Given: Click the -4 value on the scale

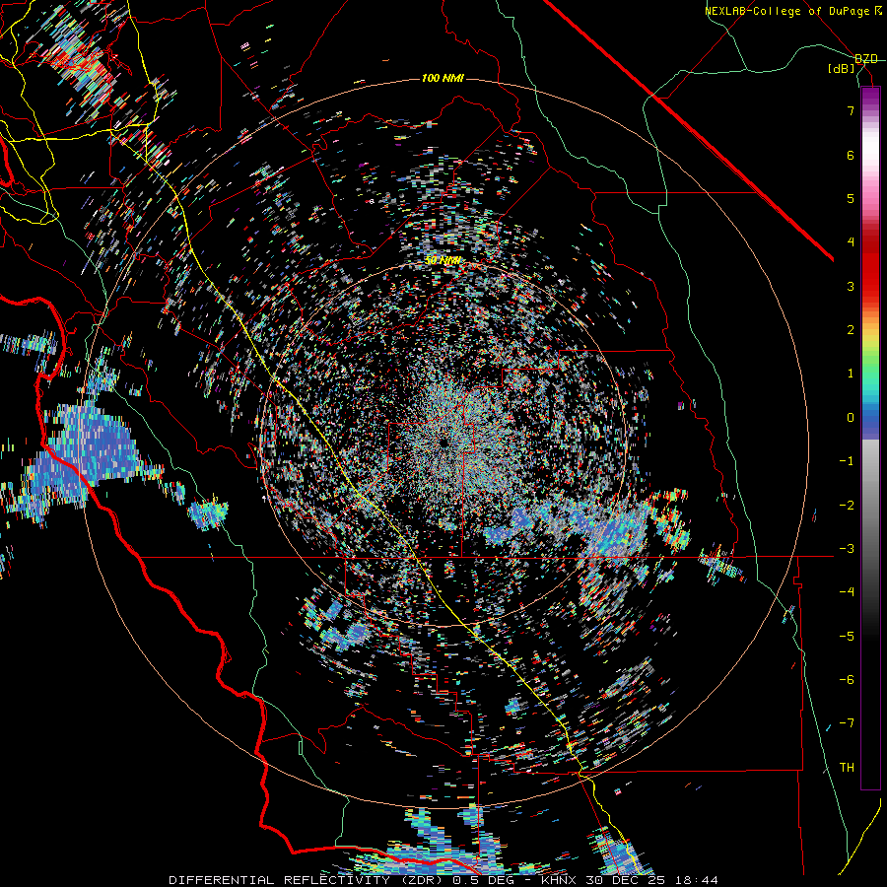Looking at the screenshot, I should click(847, 592).
